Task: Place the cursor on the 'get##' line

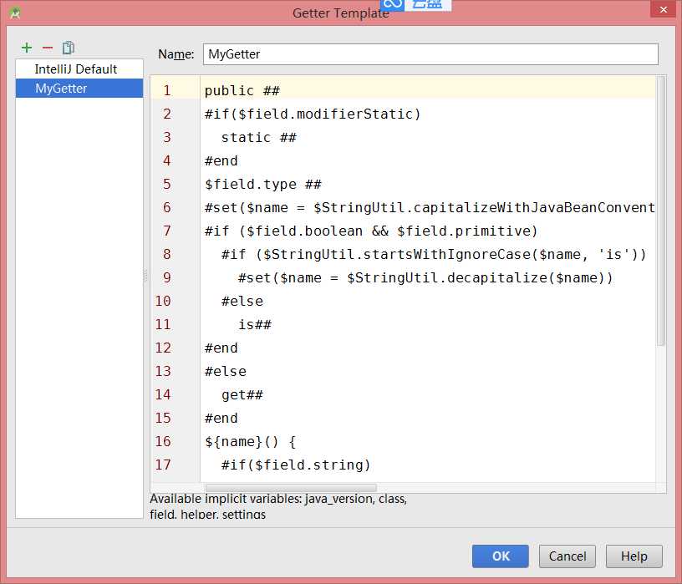Action: tap(242, 395)
